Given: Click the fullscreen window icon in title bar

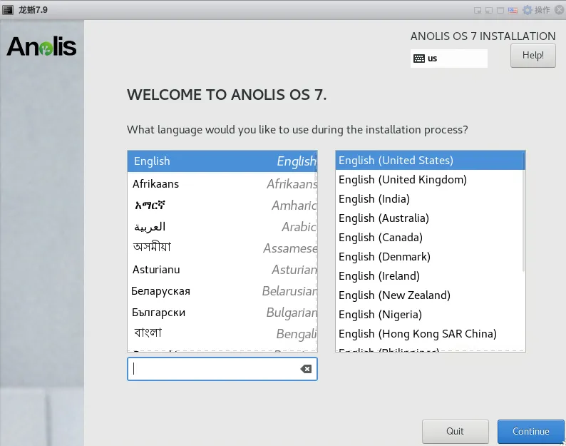Looking at the screenshot, I should [x=500, y=10].
